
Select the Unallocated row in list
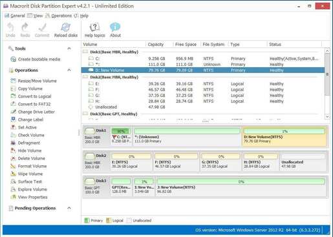[203, 107]
